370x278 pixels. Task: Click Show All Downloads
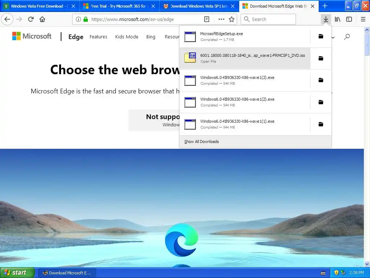pyautogui.click(x=202, y=142)
